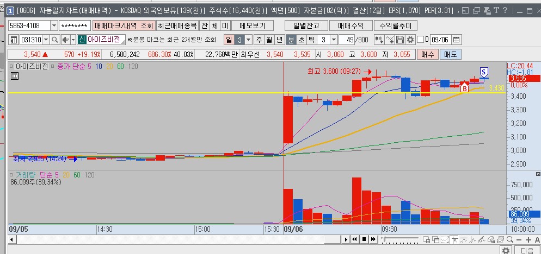Select the 년 yearly period toggle

coord(279,40)
